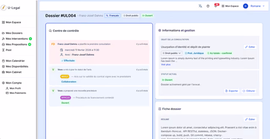
Task: Click the Droit public tag in the dossier header
Action: (x=131, y=16)
